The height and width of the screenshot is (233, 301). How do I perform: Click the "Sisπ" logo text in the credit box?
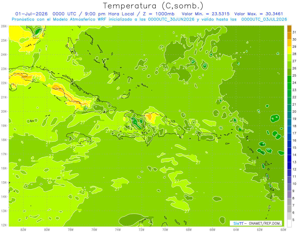[x=238, y=223]
